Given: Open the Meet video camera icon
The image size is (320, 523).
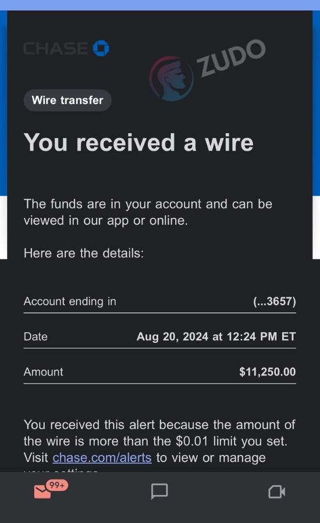Looking at the screenshot, I should pyautogui.click(x=277, y=492).
